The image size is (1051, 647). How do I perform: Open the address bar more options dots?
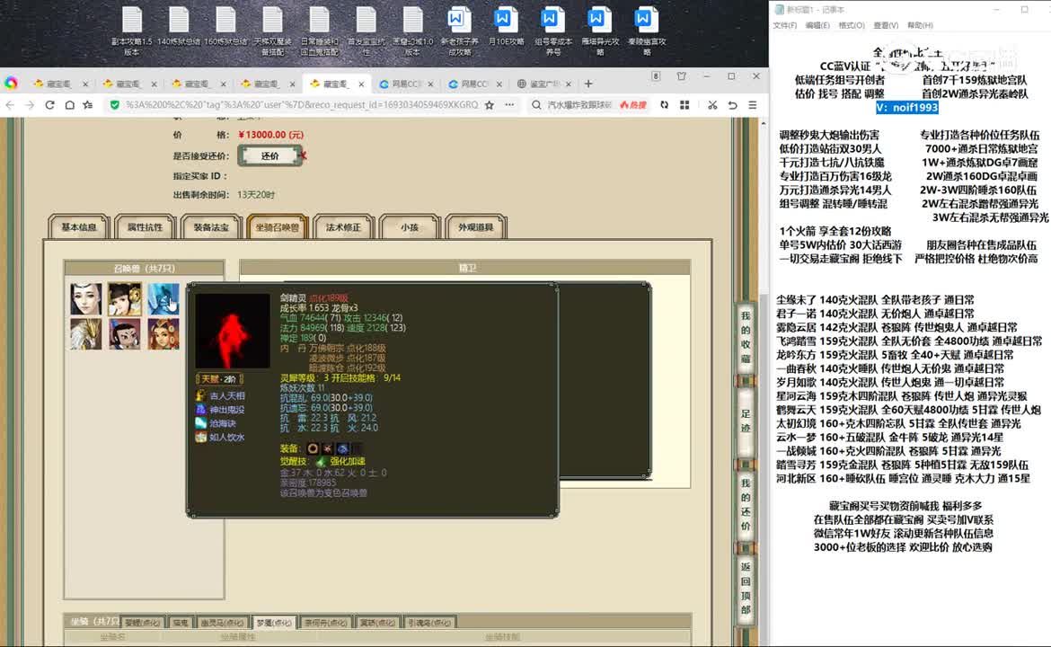tap(509, 104)
